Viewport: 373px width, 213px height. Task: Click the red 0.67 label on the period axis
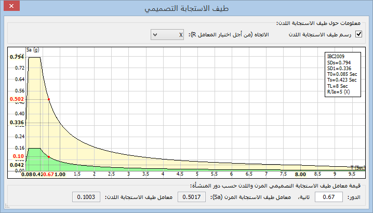(x=47, y=175)
